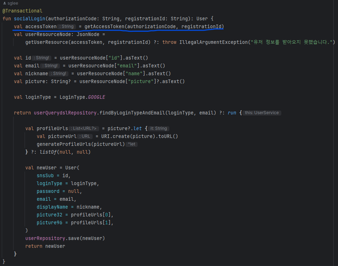Click the it: String inlay hint
Screen dimensions: 338x266
tap(159, 128)
